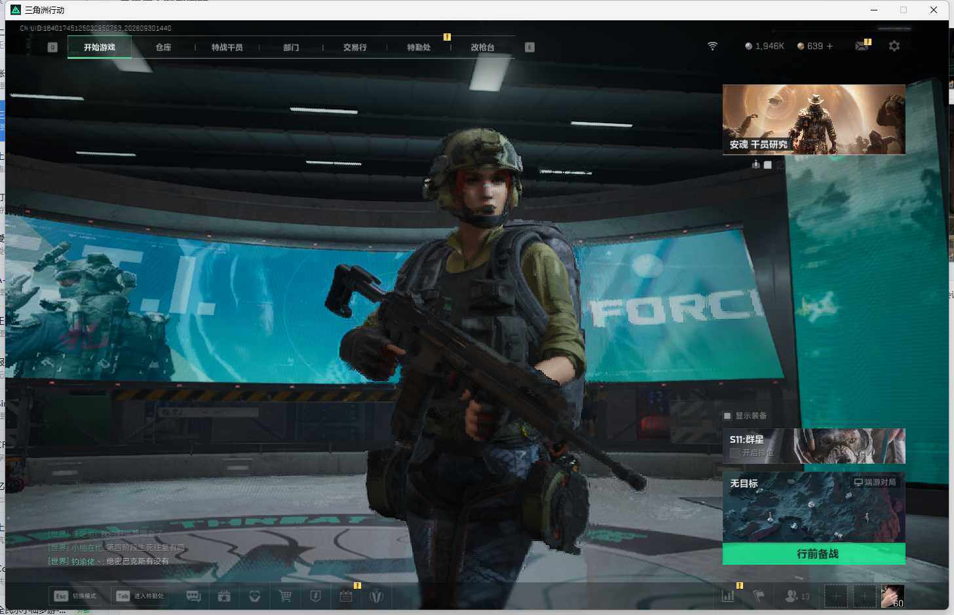Screen dimensions: 954x615
Task: Open the friends list showing 13
Action: (x=797, y=596)
